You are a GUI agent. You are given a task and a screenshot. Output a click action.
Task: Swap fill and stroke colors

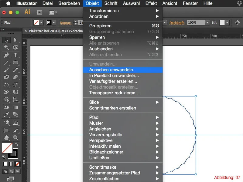tap(17, 144)
